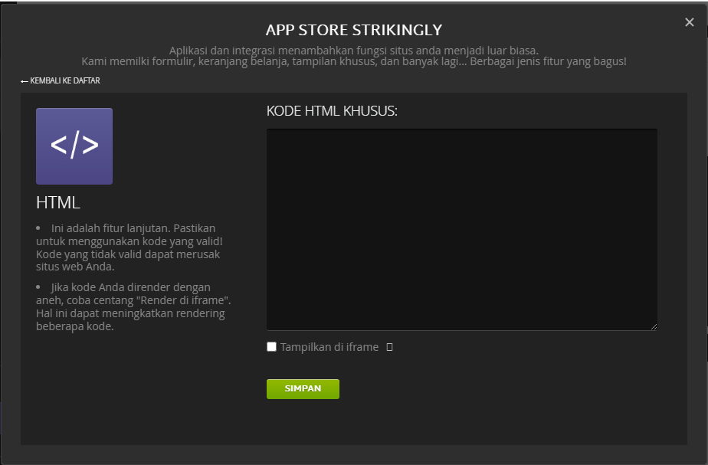The width and height of the screenshot is (708, 465).
Task: Click the textarea resize handle corner
Action: (x=654, y=326)
